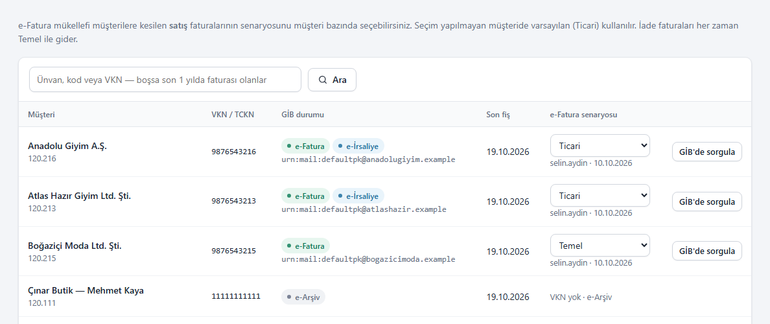This screenshot has width=770, height=324.
Task: Select customer name Boğaziçi Moda Ltd. Şti.
Action: point(75,246)
